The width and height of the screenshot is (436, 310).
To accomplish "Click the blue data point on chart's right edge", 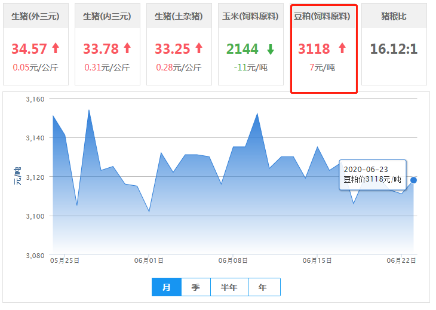I will (413, 180).
